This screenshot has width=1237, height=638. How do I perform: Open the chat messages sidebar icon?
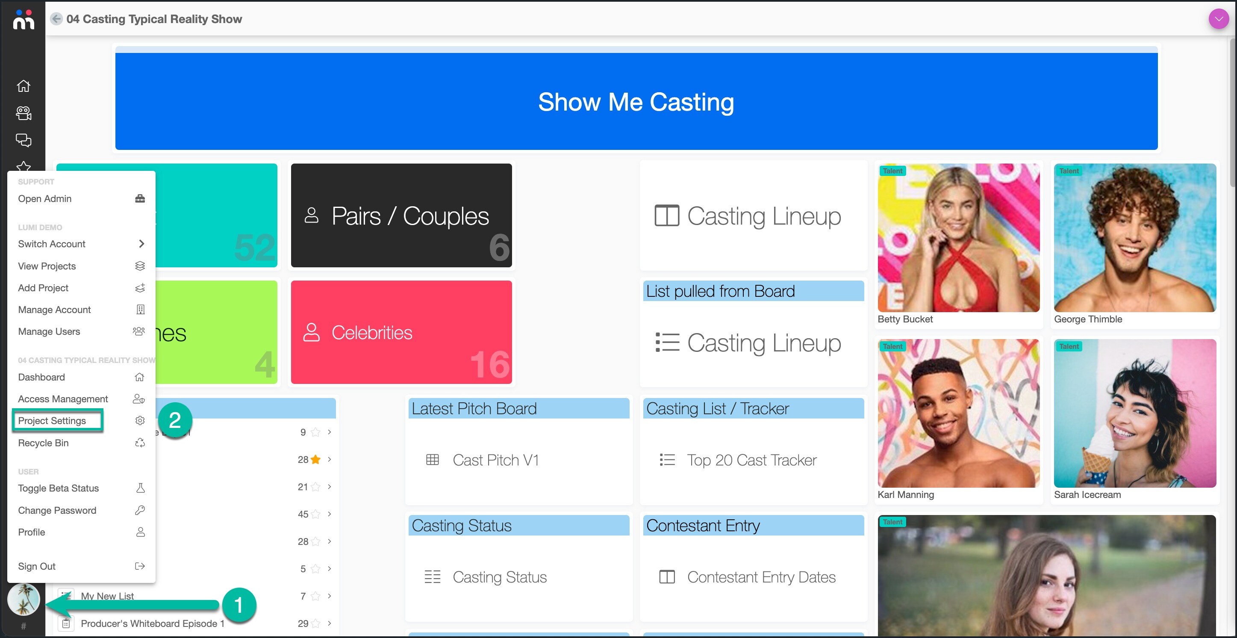point(23,140)
